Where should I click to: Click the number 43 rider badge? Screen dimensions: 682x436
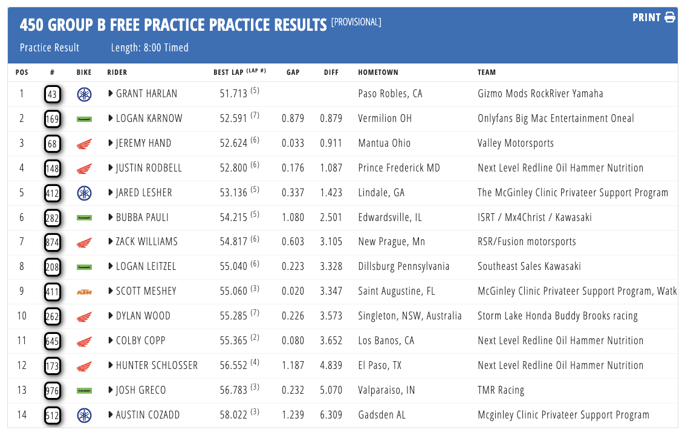[x=53, y=94]
